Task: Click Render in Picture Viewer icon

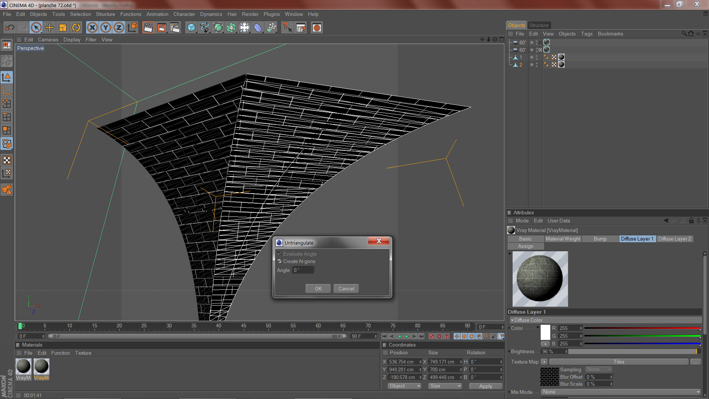Action: click(162, 28)
